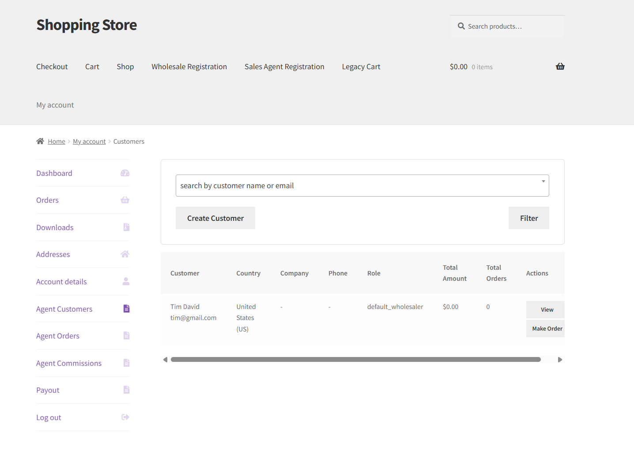Viewport: 634px width, 454px height.
Task: Click the Agent Customers document icon
Action: pos(126,309)
